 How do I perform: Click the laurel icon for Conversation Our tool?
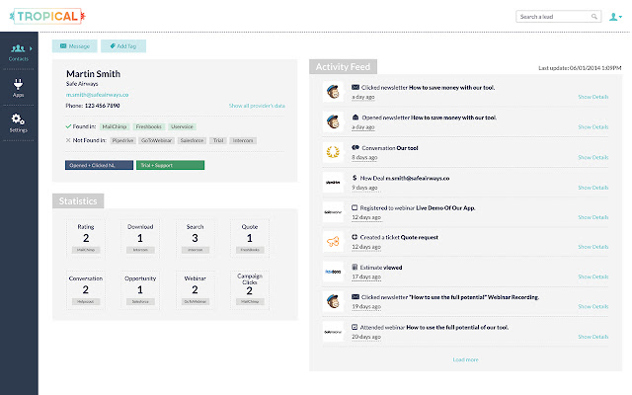(x=333, y=152)
